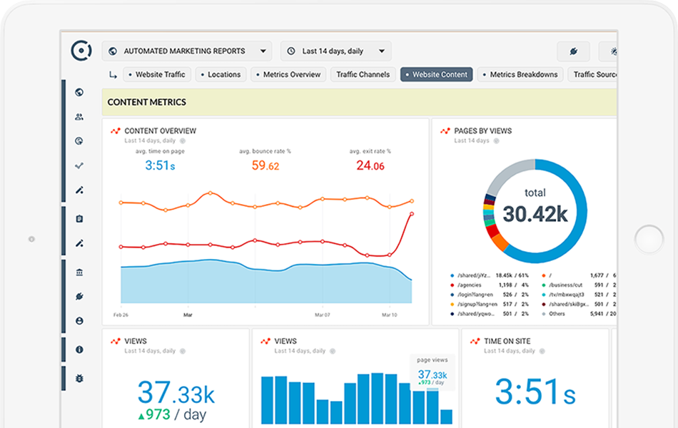This screenshot has width=678, height=428.
Task: Click the /agencies link in Pages by Views
Action: tap(468, 284)
